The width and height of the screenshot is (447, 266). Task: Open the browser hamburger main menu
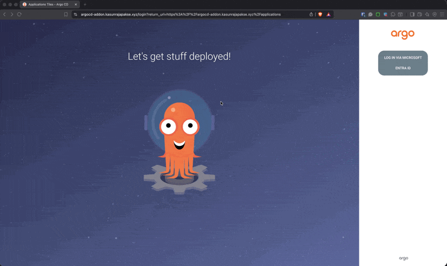[x=442, y=15]
